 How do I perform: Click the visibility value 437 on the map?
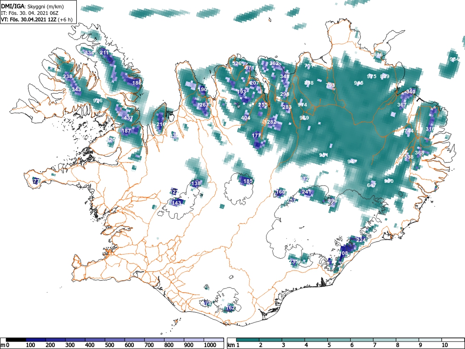click(x=128, y=118)
